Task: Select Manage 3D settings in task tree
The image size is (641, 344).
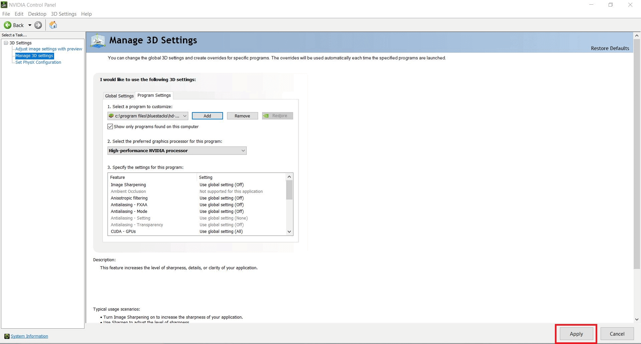Action: pyautogui.click(x=34, y=56)
